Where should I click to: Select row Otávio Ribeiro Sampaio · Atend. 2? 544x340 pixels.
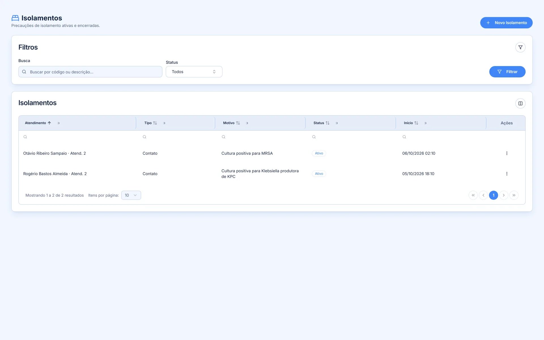272,153
